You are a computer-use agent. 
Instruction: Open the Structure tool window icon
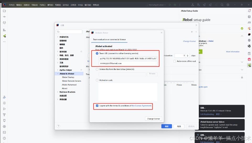(4, 30)
